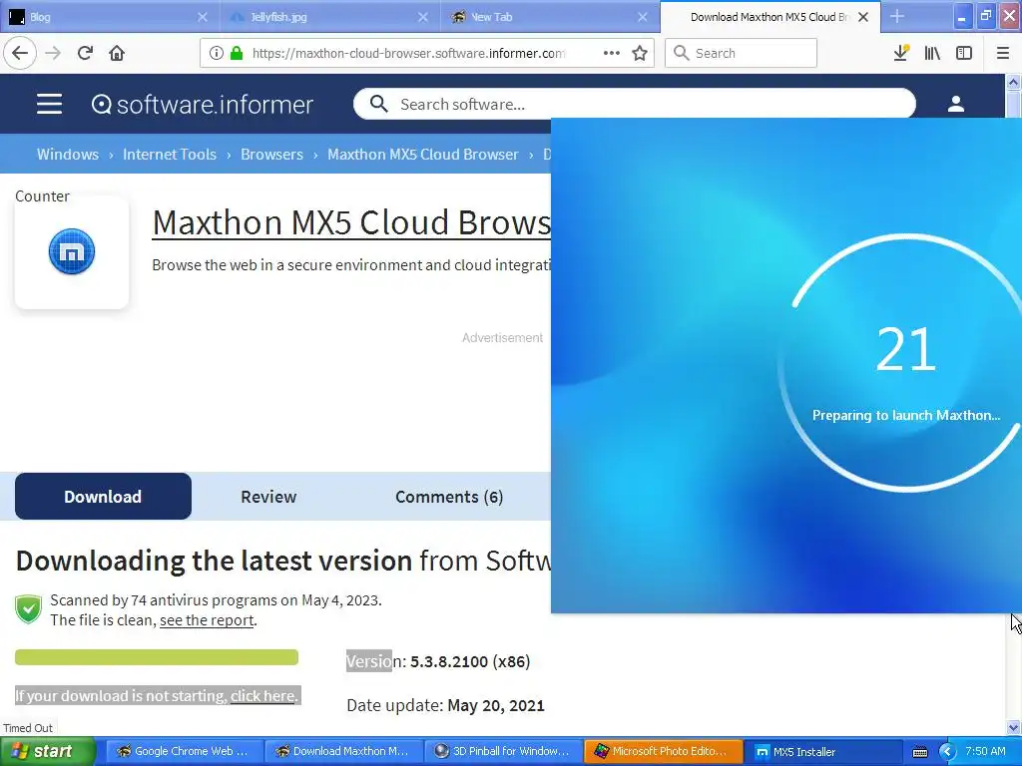Open the Maxthon MX5 Cloud Browser title link

pyautogui.click(x=351, y=222)
